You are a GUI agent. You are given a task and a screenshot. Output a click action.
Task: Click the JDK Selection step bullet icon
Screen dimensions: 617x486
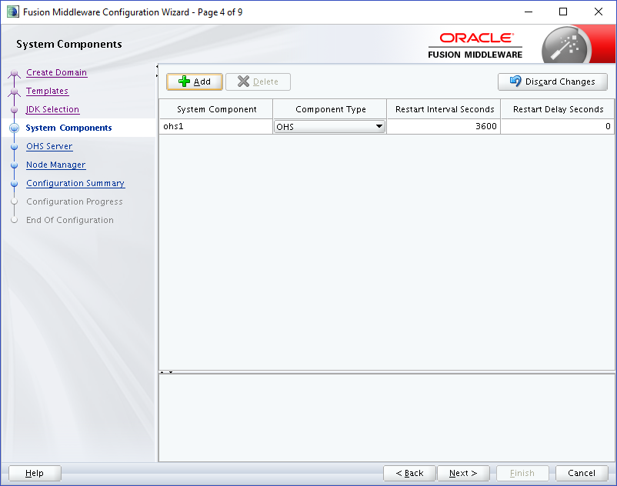[x=15, y=110]
